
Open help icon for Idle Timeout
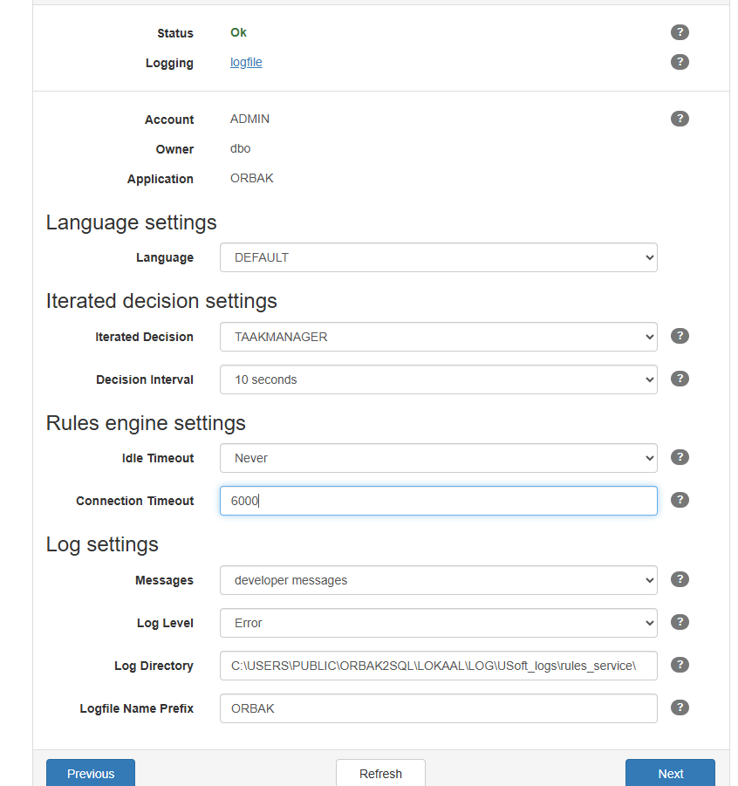[x=680, y=457]
